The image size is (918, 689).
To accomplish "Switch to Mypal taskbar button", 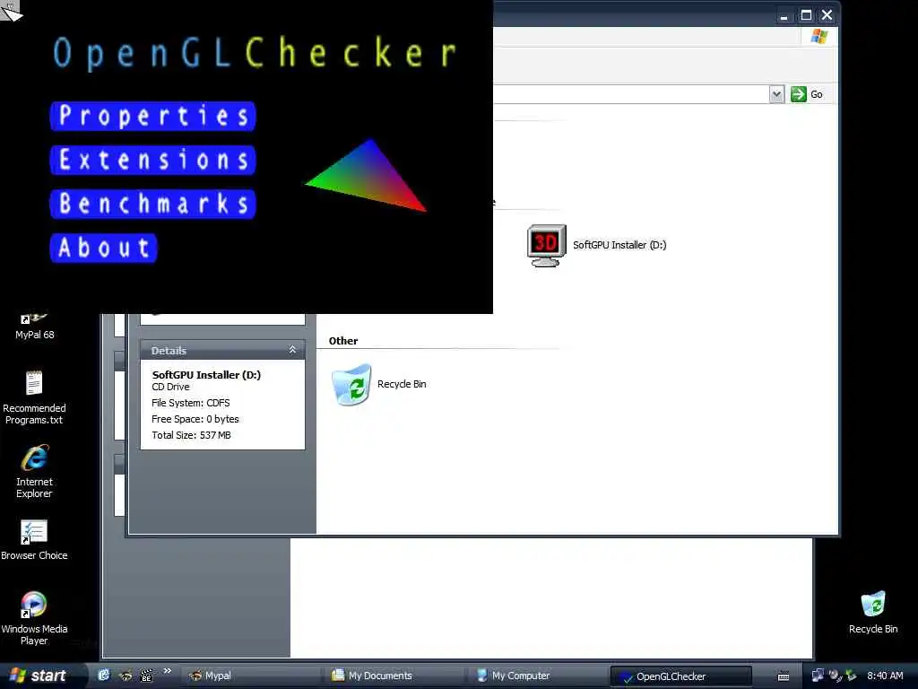I will pos(252,676).
